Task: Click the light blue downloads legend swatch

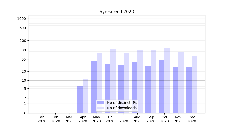Action: pyautogui.click(x=101, y=108)
